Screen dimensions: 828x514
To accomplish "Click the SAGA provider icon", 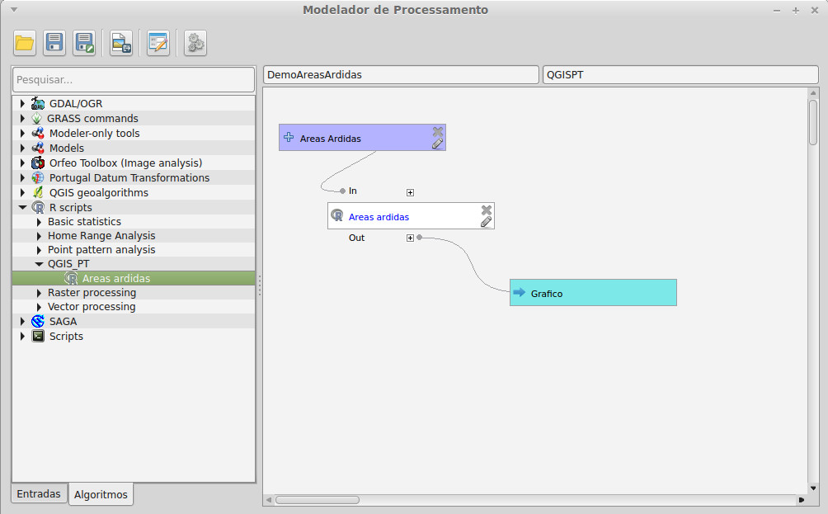I will coord(38,321).
